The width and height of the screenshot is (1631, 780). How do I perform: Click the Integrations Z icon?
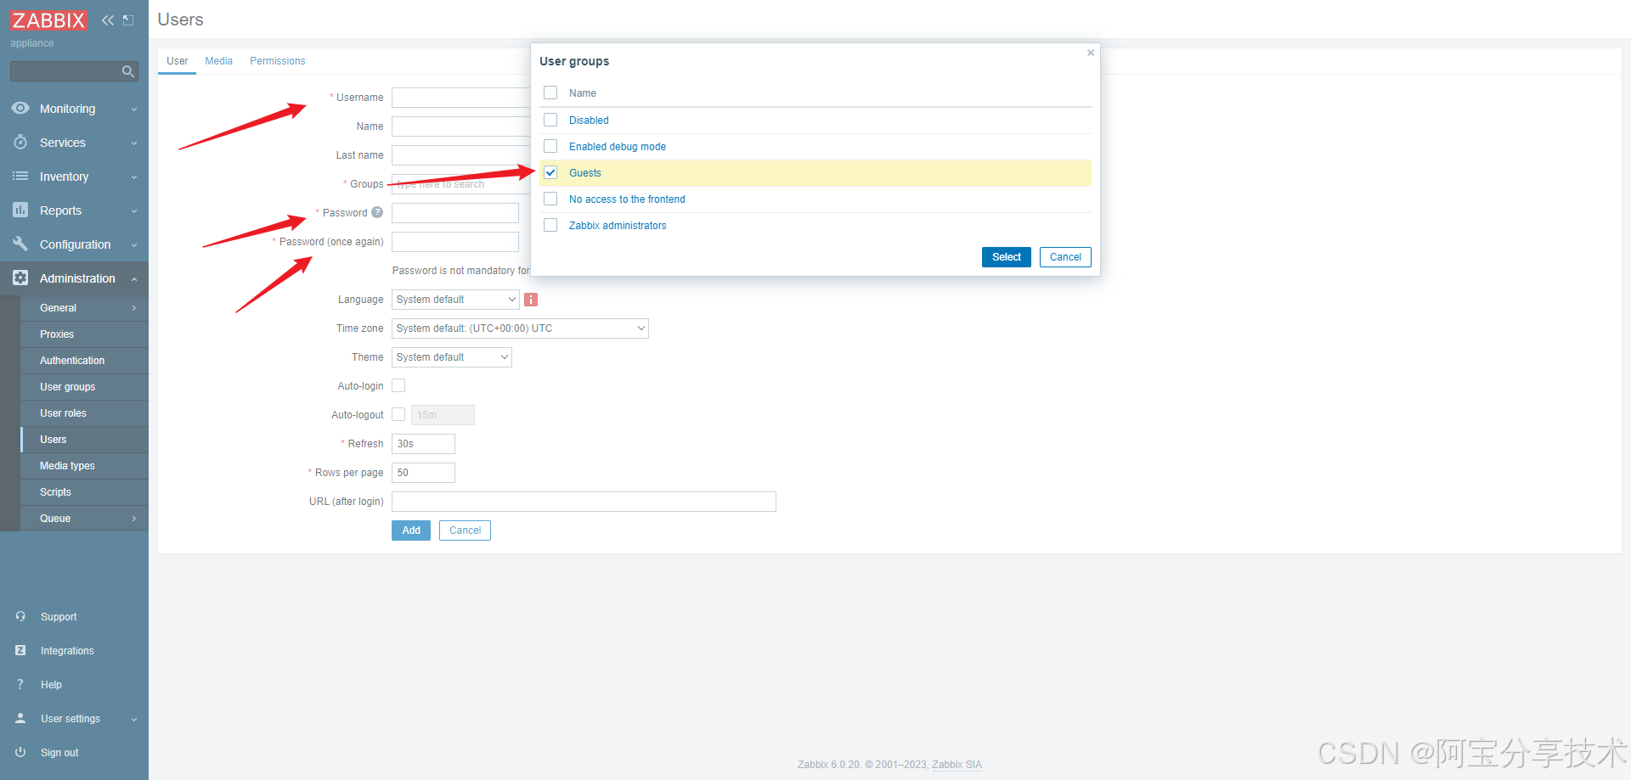coord(20,650)
